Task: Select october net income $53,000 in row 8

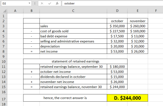Action: pyautogui.click(x=117, y=51)
